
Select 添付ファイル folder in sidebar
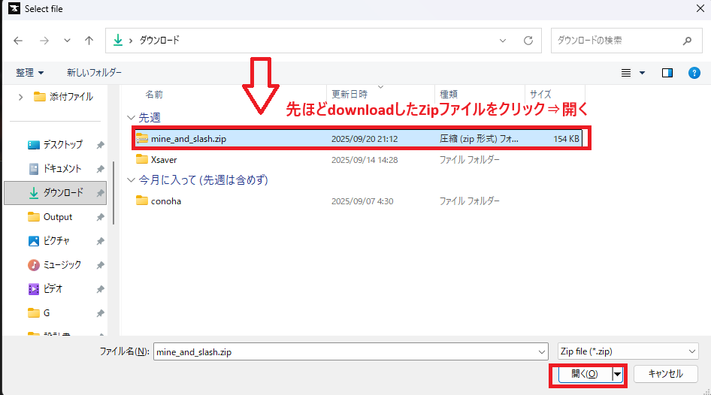(x=64, y=97)
